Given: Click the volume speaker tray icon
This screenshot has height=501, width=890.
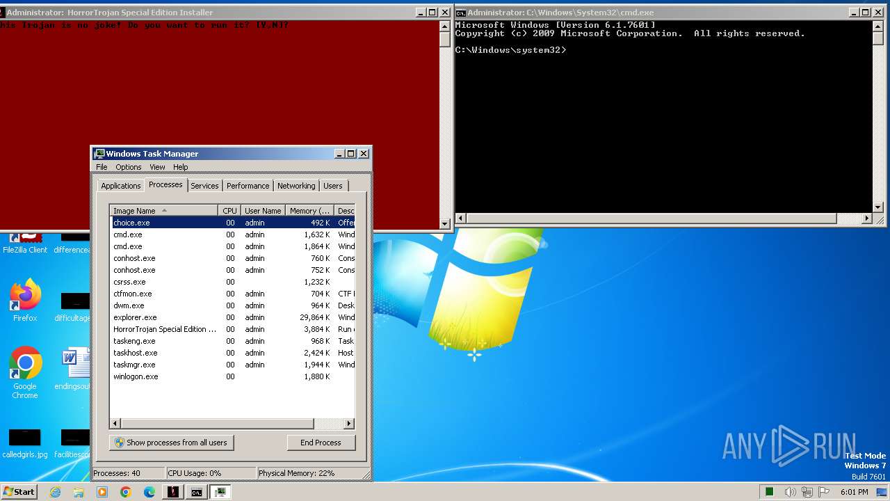Looking at the screenshot, I should click(791, 492).
